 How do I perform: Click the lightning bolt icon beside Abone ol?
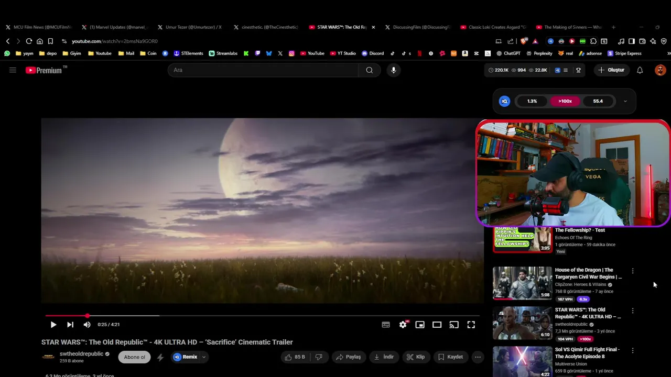coord(160,357)
